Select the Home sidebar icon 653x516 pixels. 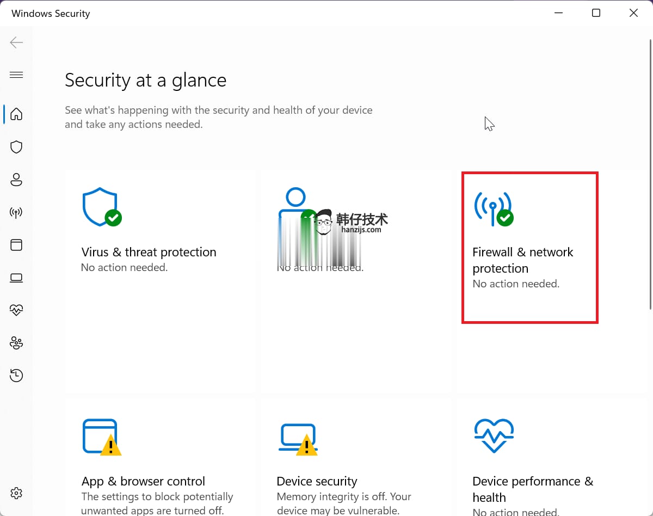click(x=16, y=114)
